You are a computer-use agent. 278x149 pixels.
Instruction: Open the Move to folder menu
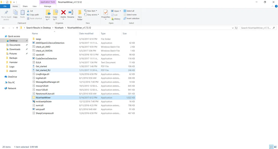point(48,15)
